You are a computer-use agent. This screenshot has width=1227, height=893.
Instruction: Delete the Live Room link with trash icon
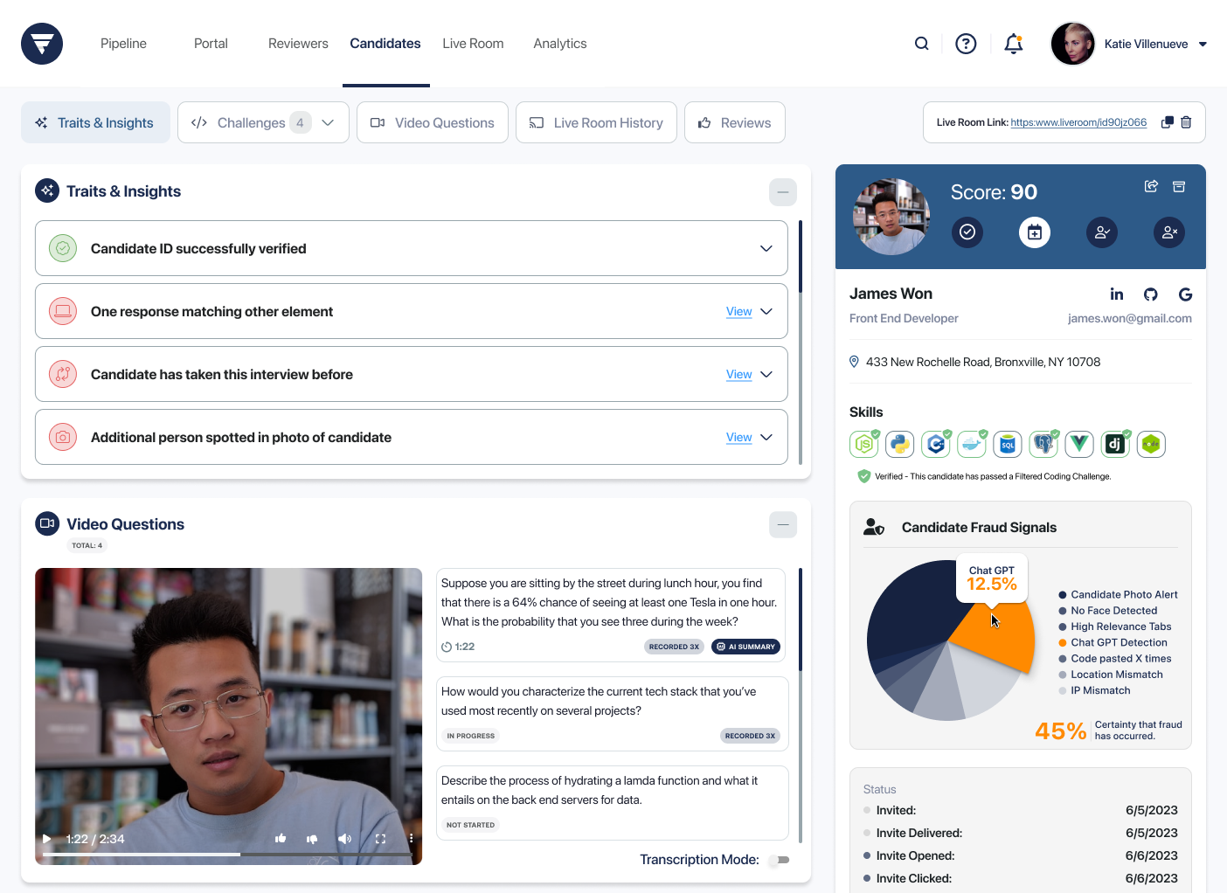(x=1186, y=122)
